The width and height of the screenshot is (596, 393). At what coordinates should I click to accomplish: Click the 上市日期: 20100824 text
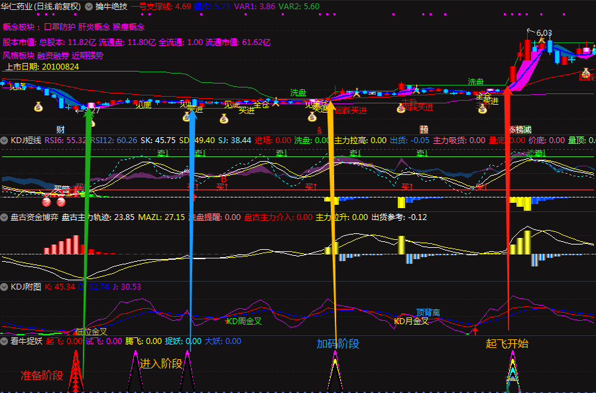coord(42,67)
